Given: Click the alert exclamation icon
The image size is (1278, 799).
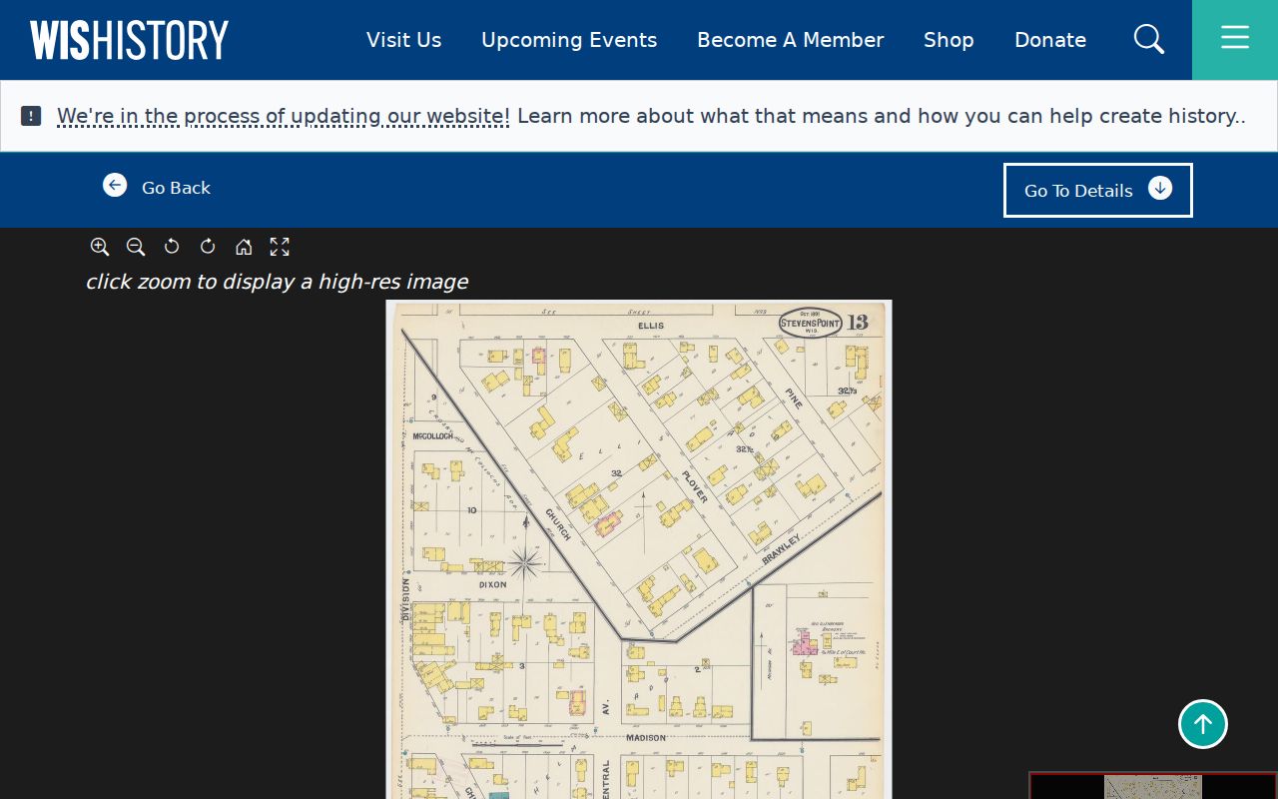Looking at the screenshot, I should [31, 116].
